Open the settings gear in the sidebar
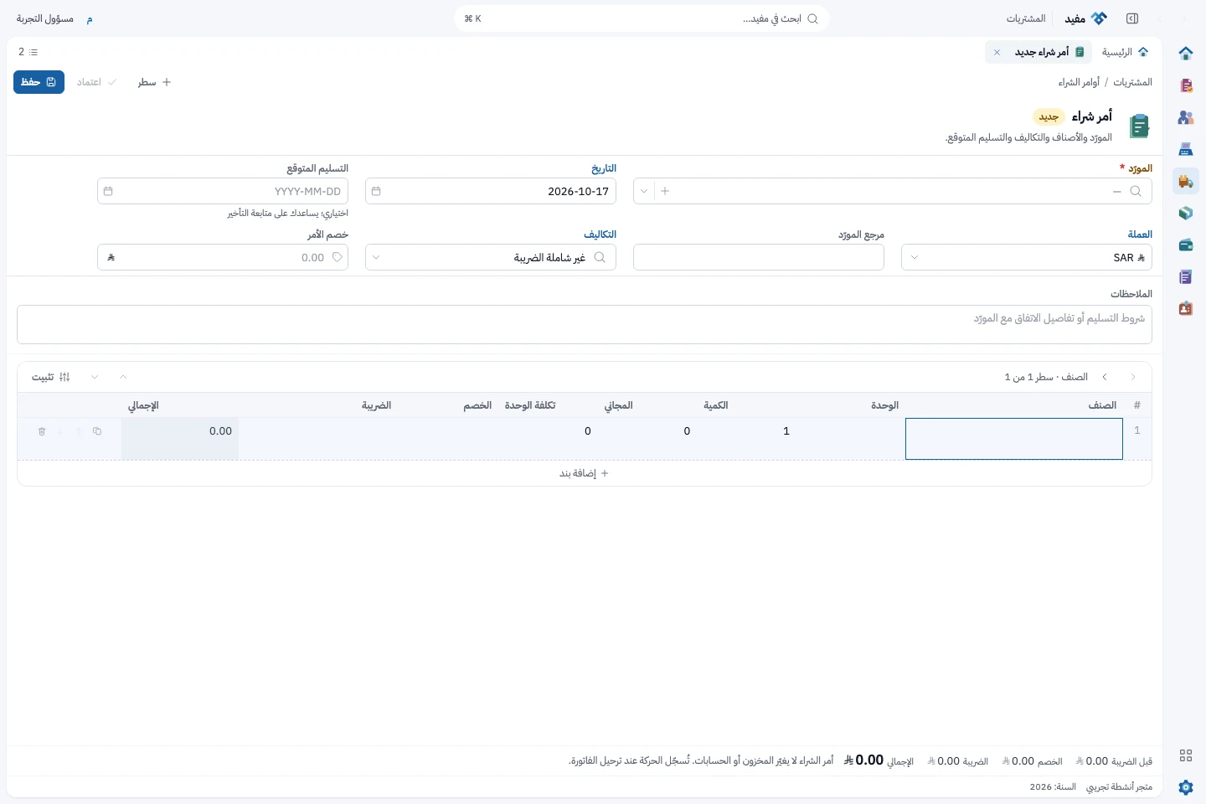Screen dimensions: 1206x804 pos(1186,787)
